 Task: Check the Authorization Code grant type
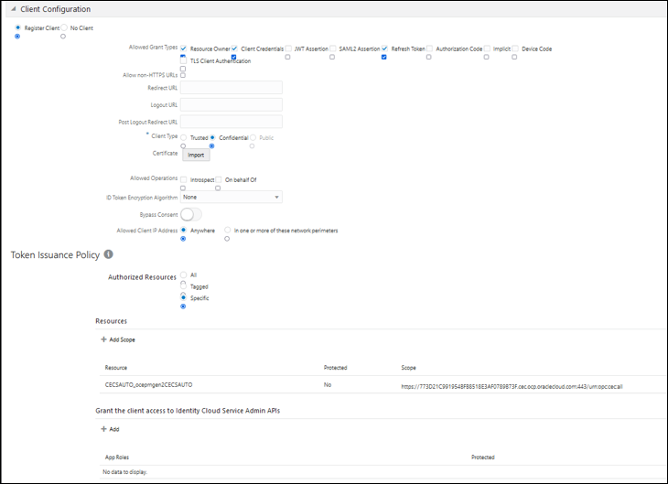pyautogui.click(x=429, y=48)
